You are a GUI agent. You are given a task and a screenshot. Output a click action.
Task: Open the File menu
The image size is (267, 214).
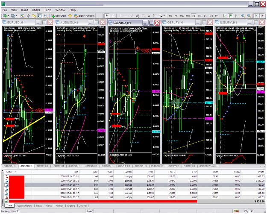pos(5,10)
